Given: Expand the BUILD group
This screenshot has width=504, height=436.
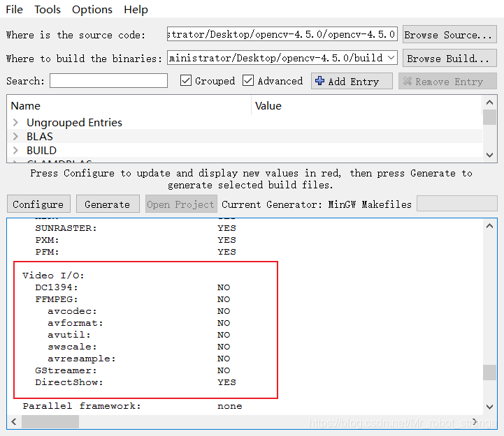Looking at the screenshot, I should tap(15, 150).
